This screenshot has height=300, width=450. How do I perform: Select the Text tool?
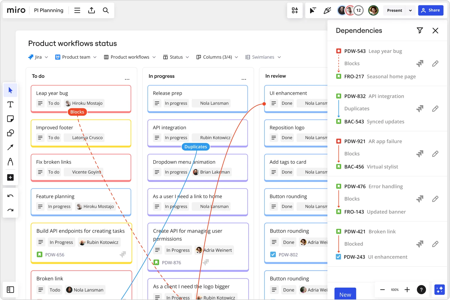10,105
